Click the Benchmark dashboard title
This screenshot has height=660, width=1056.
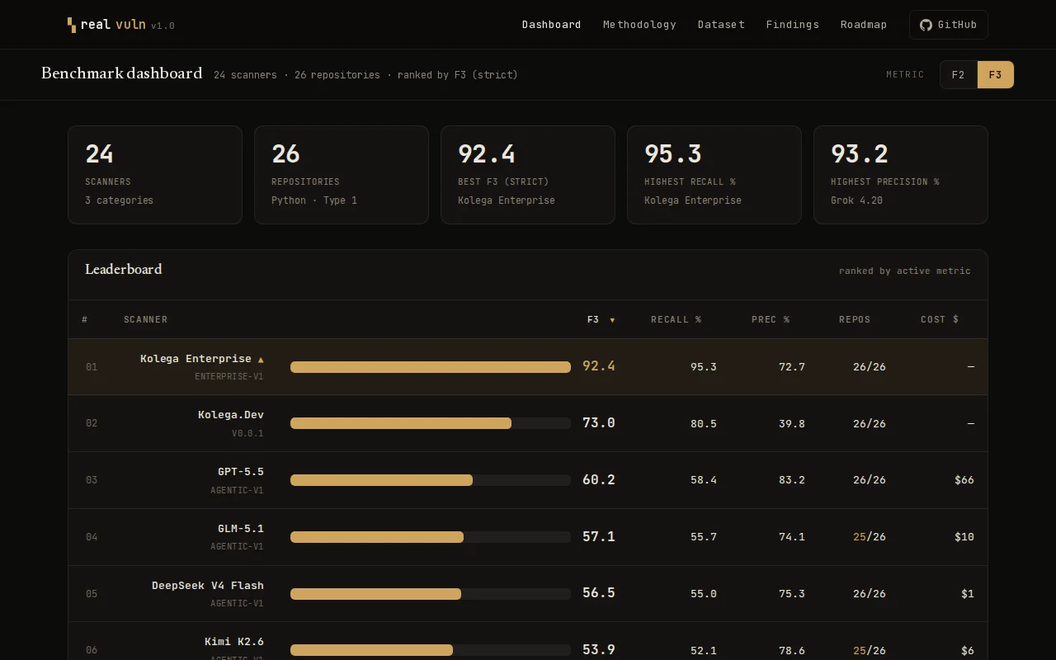(x=122, y=73)
